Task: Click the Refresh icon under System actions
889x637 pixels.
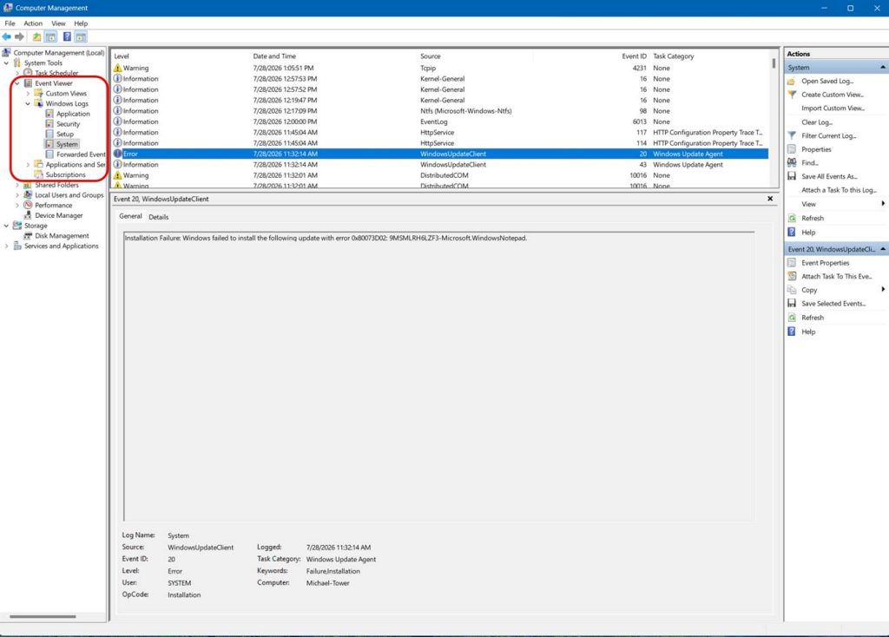Action: 792,218
